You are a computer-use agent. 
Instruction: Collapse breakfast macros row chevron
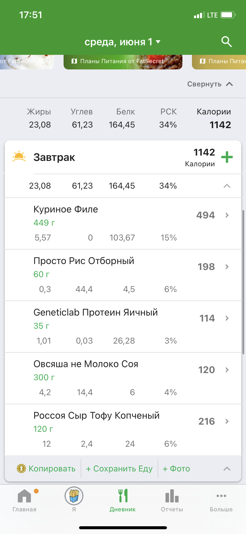[227, 186]
